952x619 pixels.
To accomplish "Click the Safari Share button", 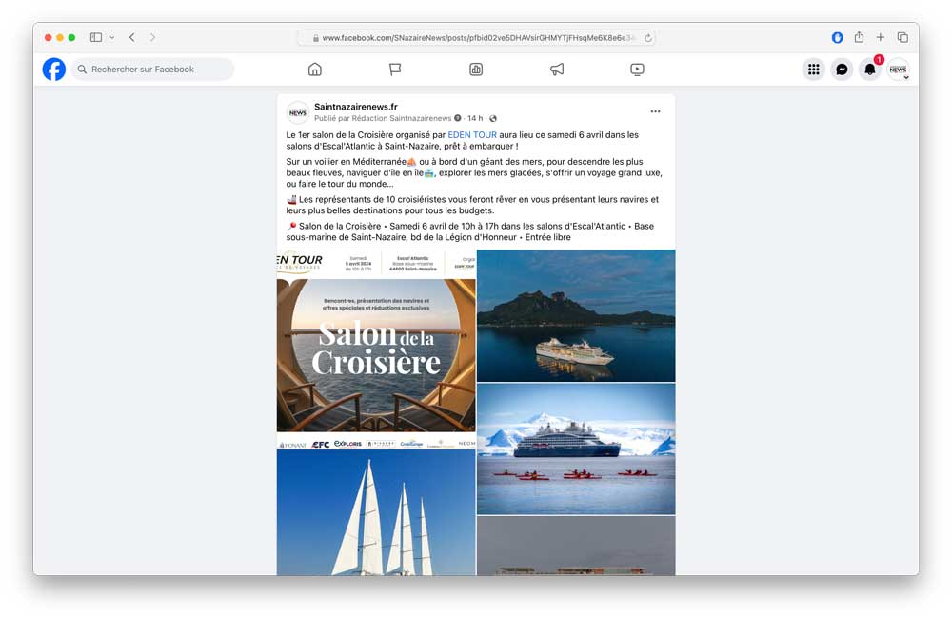I will pos(859,38).
